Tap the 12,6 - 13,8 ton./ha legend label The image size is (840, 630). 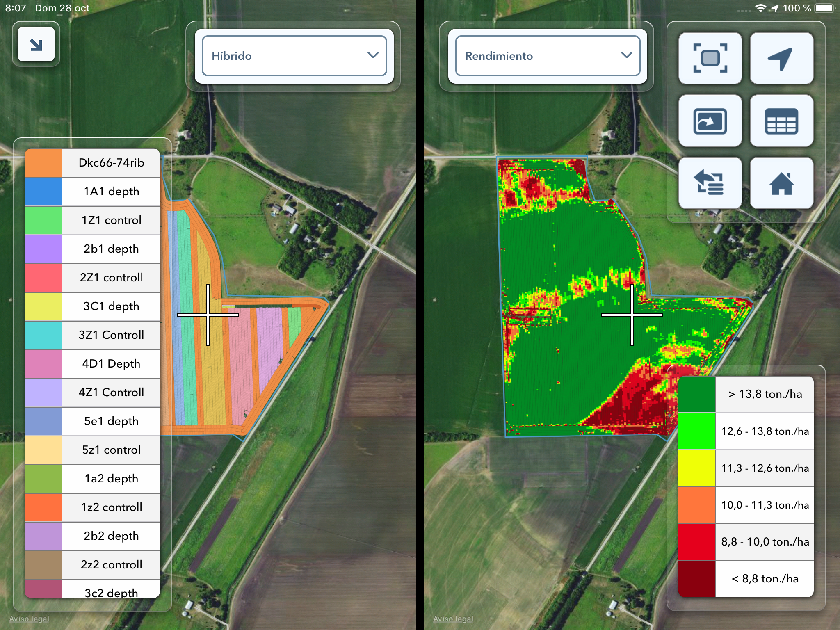[765, 431]
